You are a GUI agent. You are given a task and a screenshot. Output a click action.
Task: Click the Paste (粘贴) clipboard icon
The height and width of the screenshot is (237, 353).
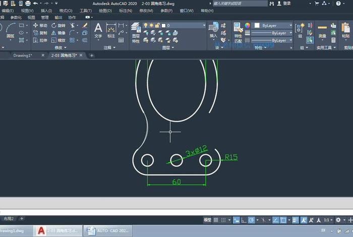(345, 30)
